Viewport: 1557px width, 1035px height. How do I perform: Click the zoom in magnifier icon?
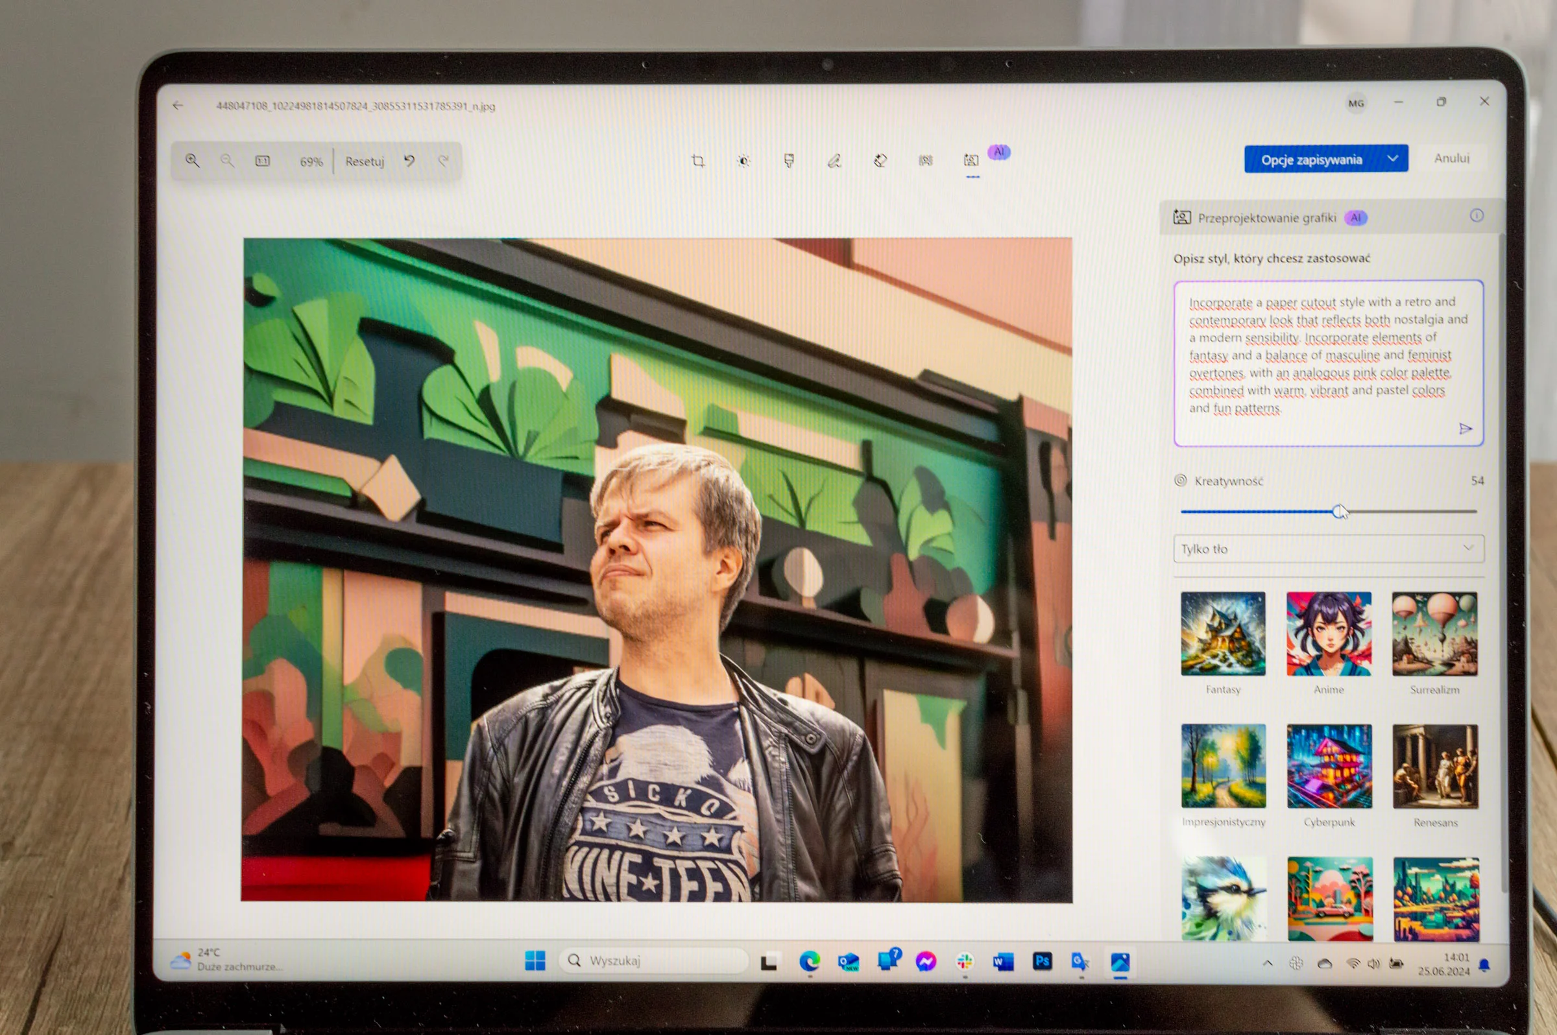coord(192,160)
